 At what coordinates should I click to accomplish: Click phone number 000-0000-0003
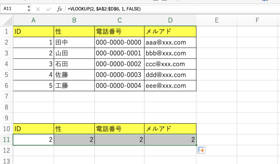click(x=120, y=75)
